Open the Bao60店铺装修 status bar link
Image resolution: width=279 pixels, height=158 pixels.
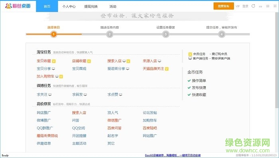tap(173, 155)
